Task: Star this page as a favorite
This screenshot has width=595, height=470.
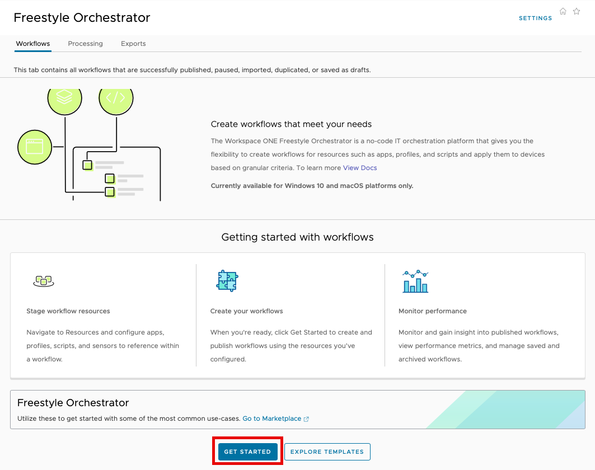Action: [577, 11]
